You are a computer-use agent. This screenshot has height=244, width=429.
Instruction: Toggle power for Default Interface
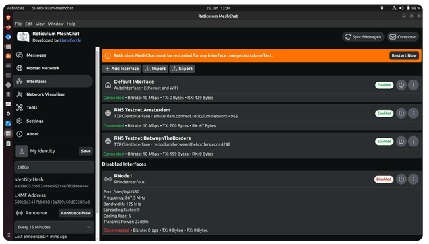[x=401, y=85]
